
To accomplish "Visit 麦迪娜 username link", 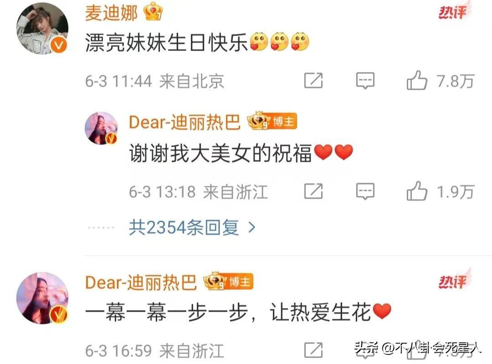I will (112, 13).
